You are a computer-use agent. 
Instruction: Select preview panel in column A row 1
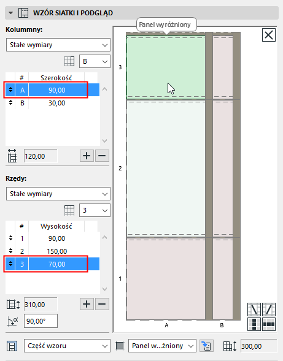pyautogui.click(x=166, y=279)
